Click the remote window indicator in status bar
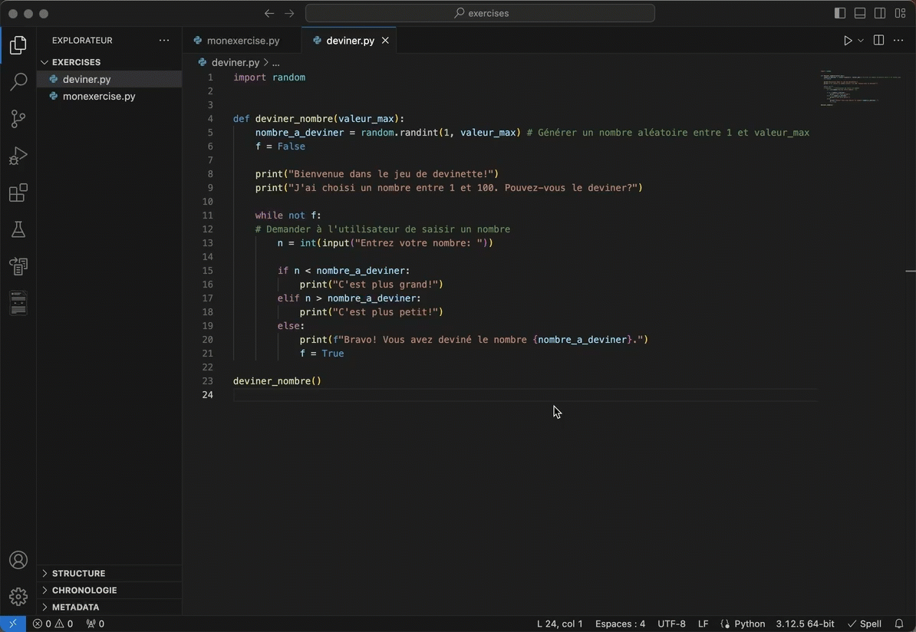 pyautogui.click(x=13, y=624)
